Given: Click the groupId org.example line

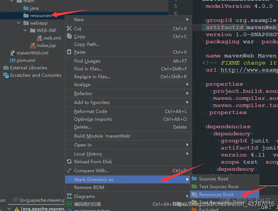Looking at the screenshot, I should tap(239, 20).
